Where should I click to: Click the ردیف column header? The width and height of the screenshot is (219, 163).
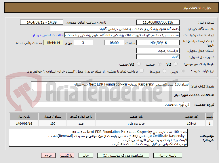click(x=210, y=117)
